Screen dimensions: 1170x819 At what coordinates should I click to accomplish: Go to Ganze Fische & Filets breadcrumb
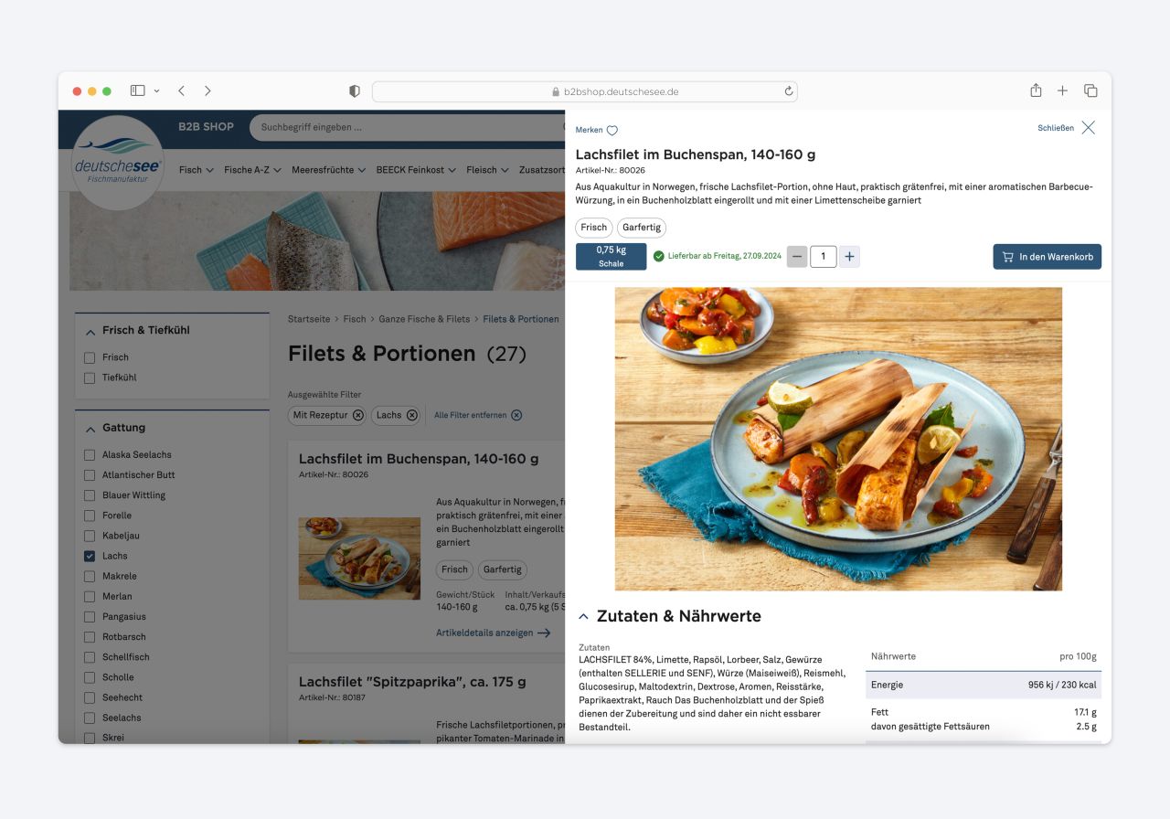[x=424, y=319]
